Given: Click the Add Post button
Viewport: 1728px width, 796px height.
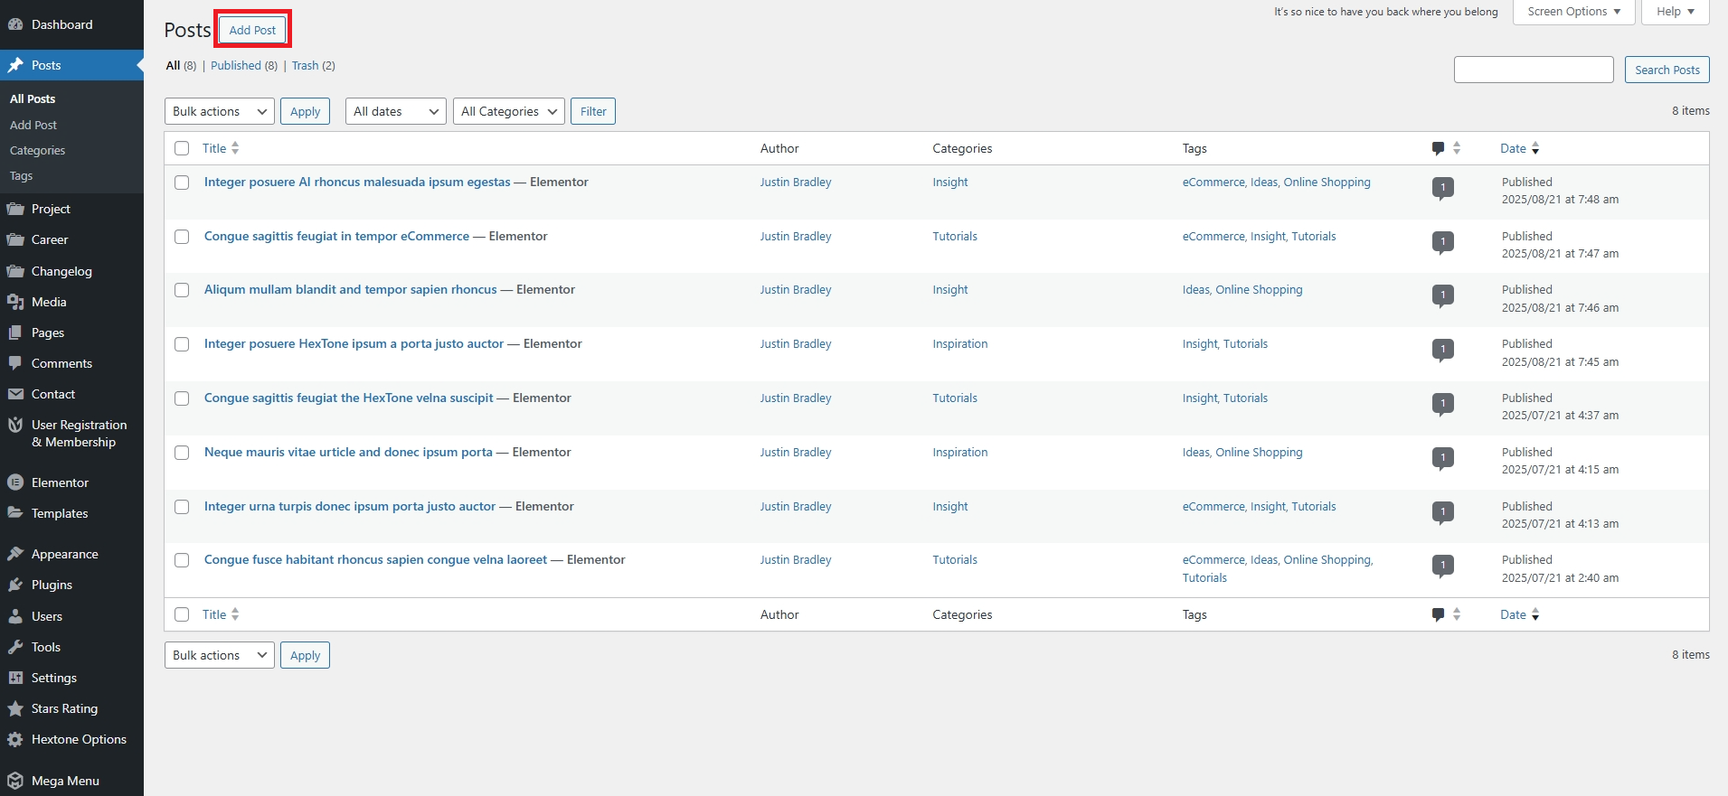Looking at the screenshot, I should pyautogui.click(x=252, y=30).
